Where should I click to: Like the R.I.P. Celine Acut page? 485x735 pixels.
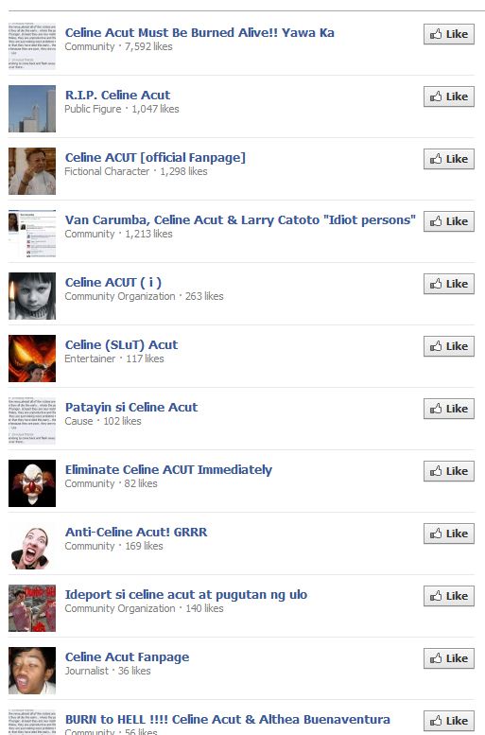click(x=448, y=96)
